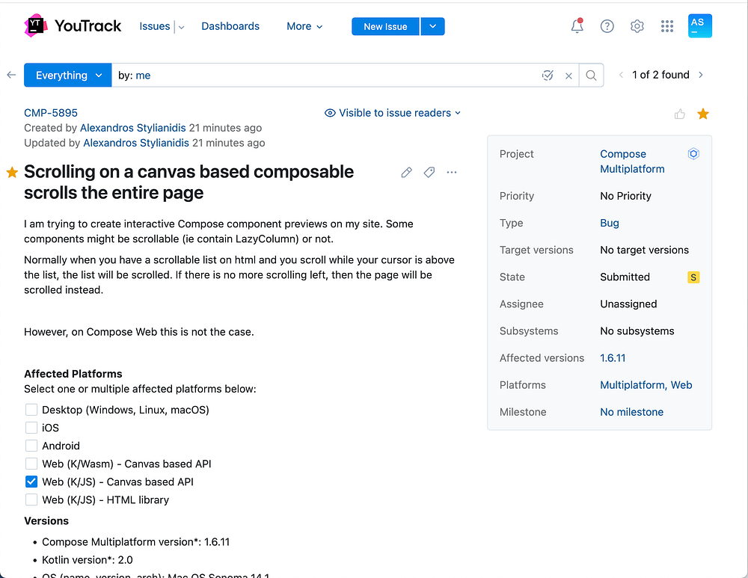This screenshot has height=578, width=748.
Task: Open Compose Multiplatform project link
Action: pyautogui.click(x=632, y=162)
